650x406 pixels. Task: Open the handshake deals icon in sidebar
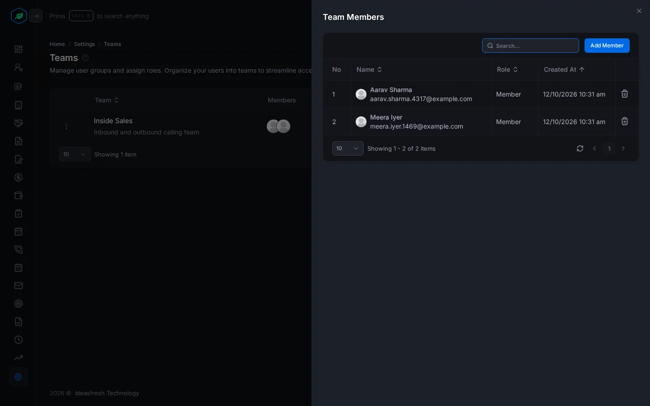19,123
